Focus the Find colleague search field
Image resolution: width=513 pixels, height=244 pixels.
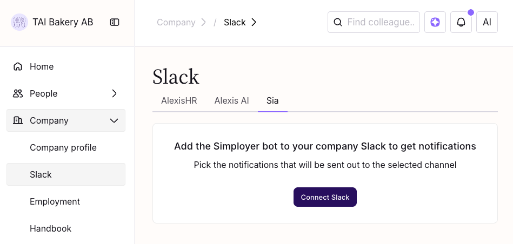pyautogui.click(x=381, y=22)
